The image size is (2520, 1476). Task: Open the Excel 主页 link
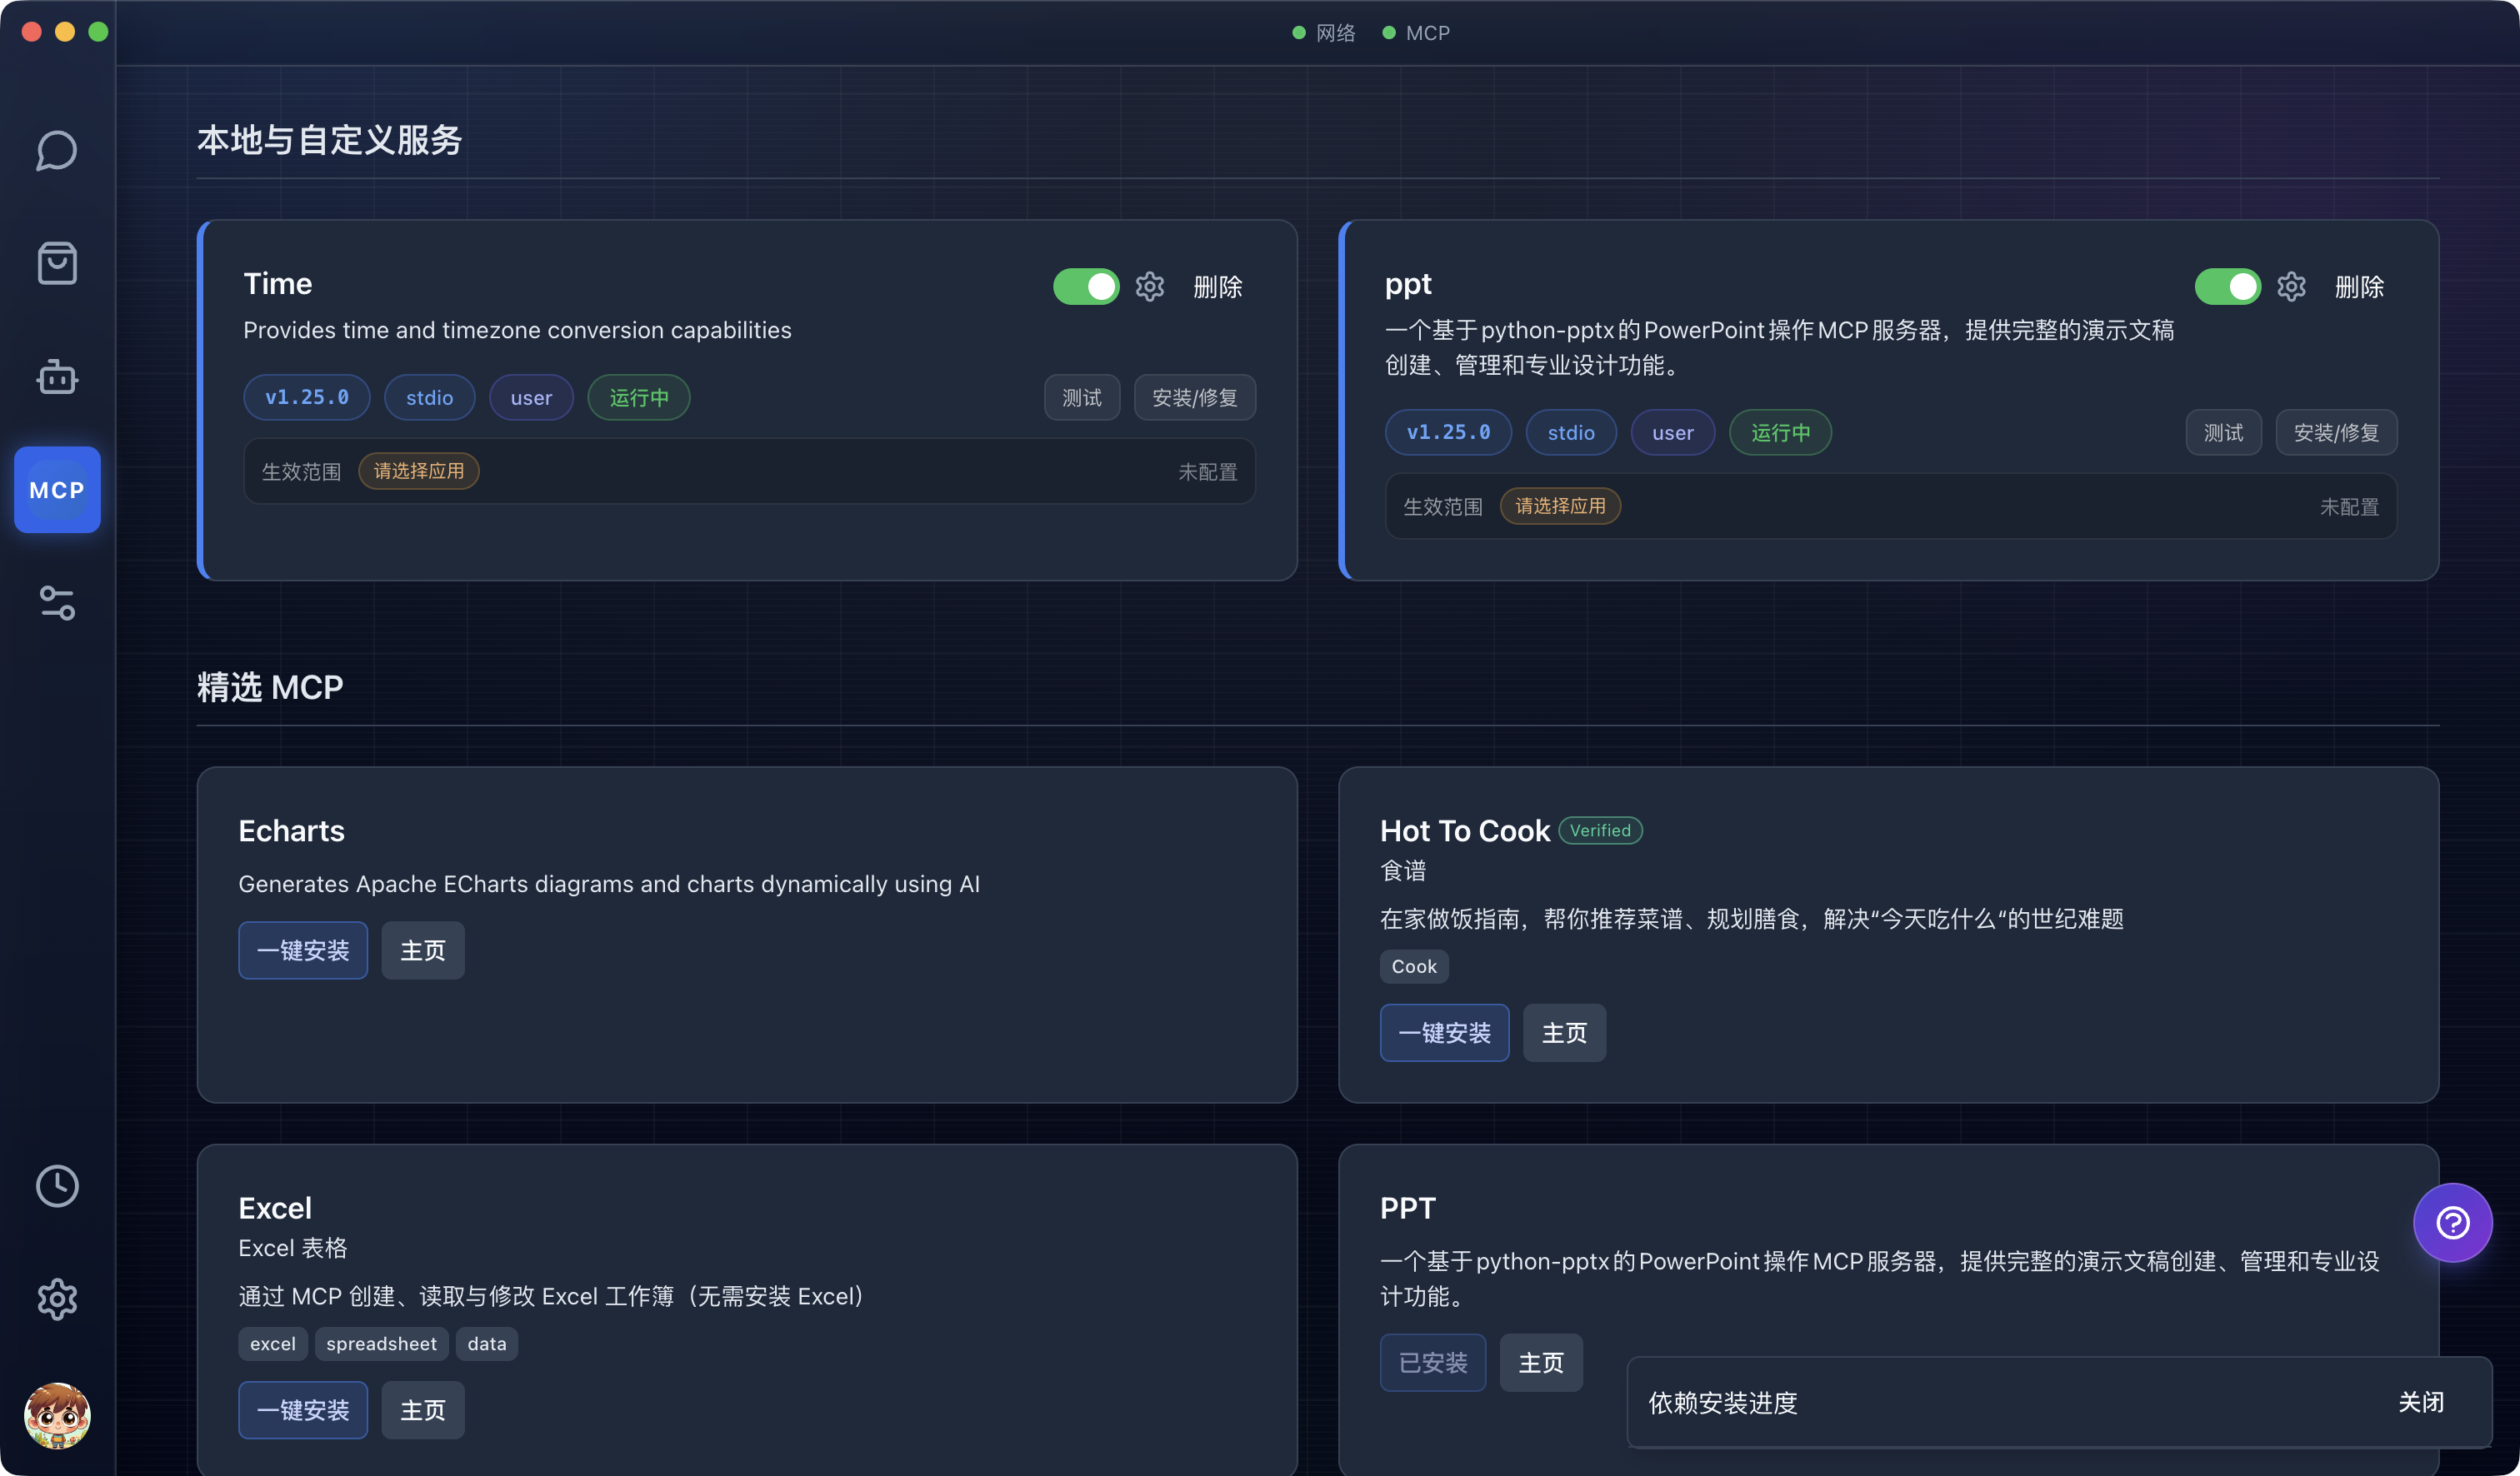point(423,1410)
